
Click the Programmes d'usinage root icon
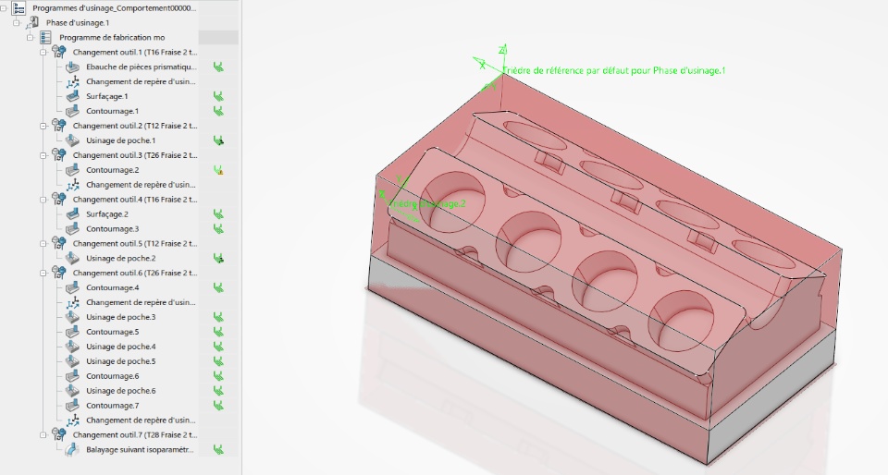tap(18, 8)
